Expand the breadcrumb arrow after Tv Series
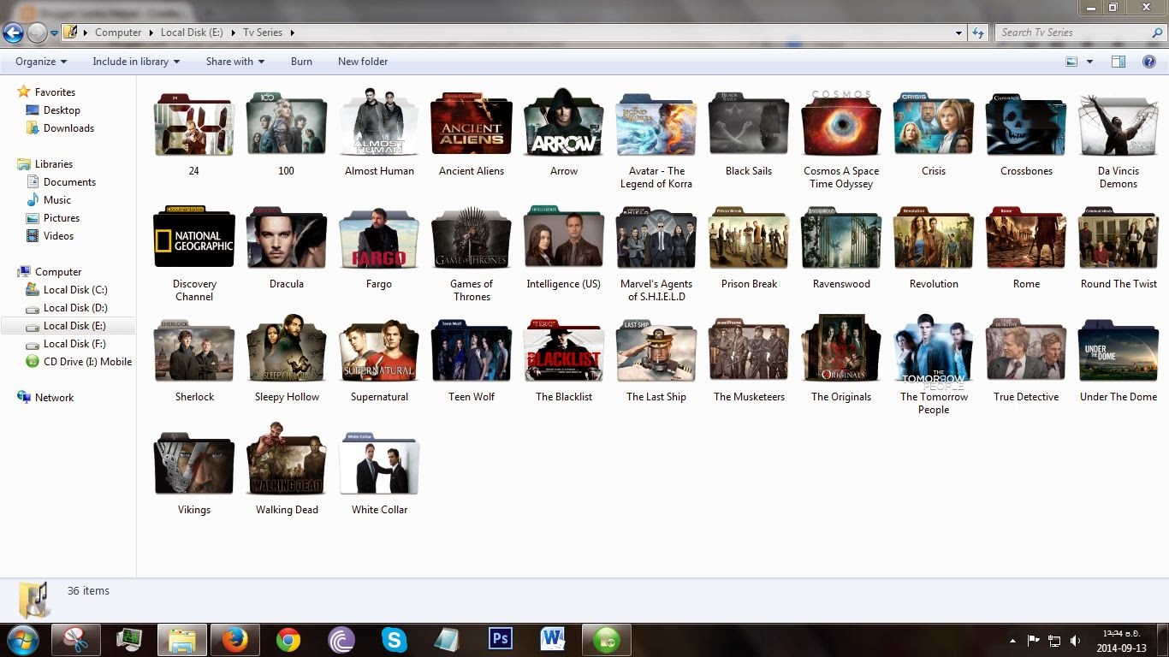This screenshot has height=657, width=1169. 292,33
